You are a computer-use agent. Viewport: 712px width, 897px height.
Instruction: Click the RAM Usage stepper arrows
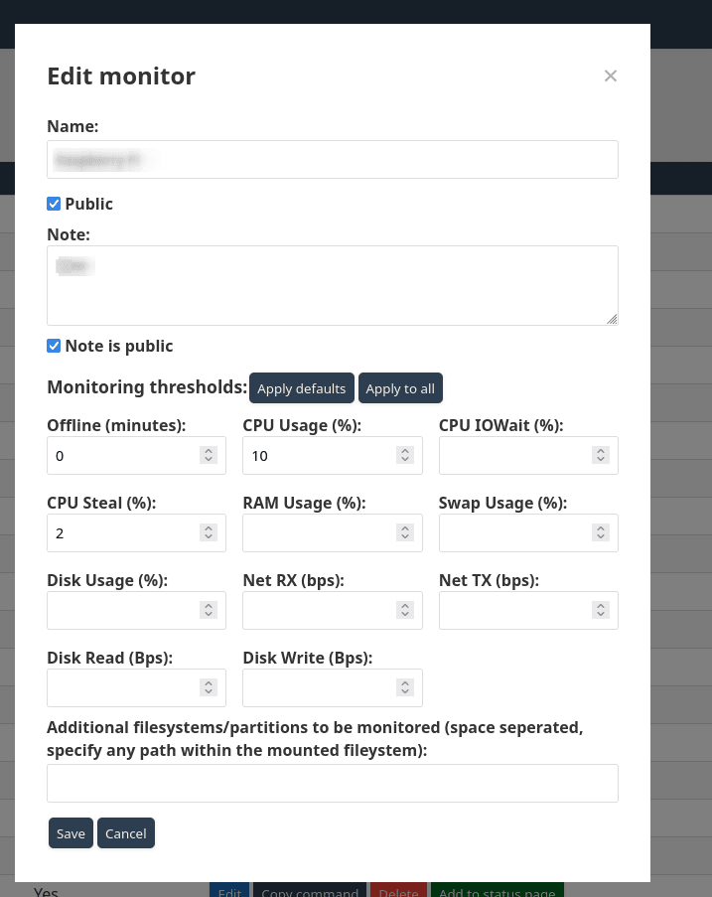point(404,532)
